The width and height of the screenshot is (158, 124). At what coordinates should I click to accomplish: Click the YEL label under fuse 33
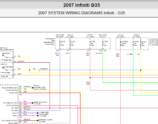click(x=139, y=54)
